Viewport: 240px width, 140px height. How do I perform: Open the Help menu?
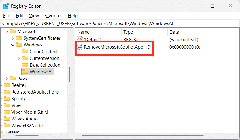73,16
